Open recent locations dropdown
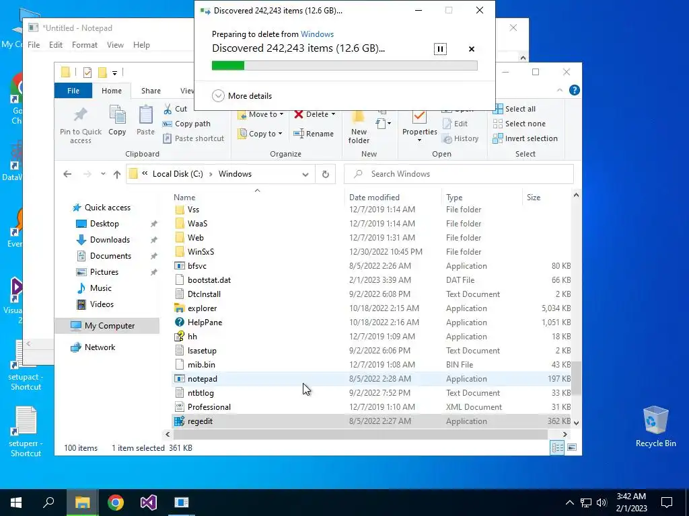Screen dimensions: 689x516 [103, 174]
